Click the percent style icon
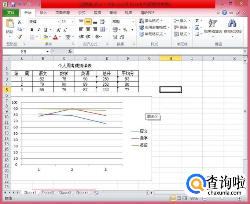The height and width of the screenshot is (204, 250). click(125, 30)
